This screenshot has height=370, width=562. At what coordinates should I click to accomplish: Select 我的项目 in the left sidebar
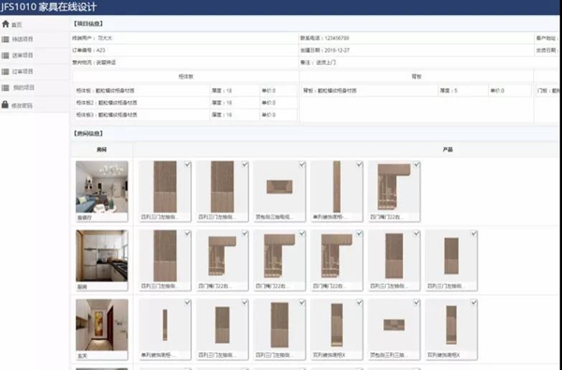[22, 87]
